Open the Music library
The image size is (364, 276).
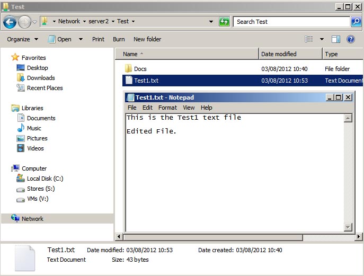pos(34,128)
